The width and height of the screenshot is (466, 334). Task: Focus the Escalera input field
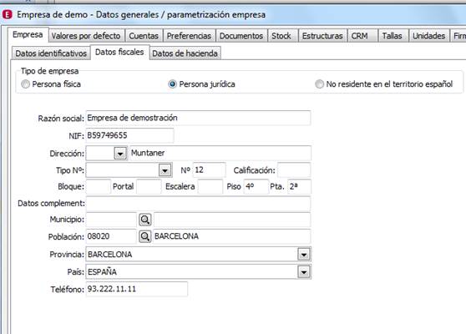pos(210,187)
